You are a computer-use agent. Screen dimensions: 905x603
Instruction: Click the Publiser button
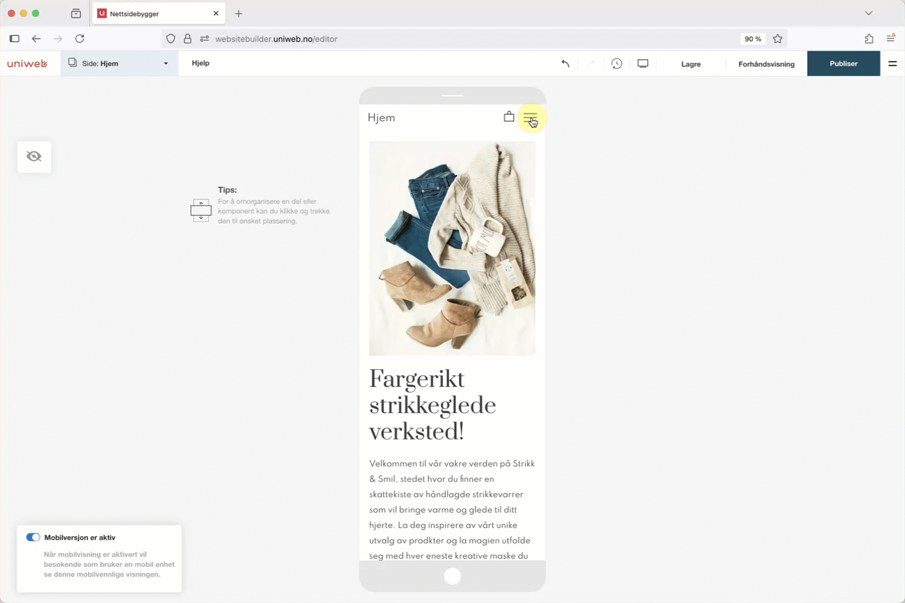(843, 63)
